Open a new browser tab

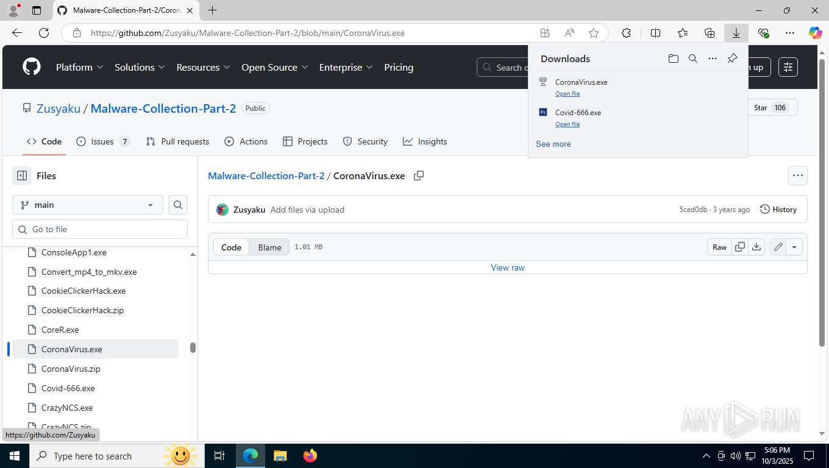point(212,10)
